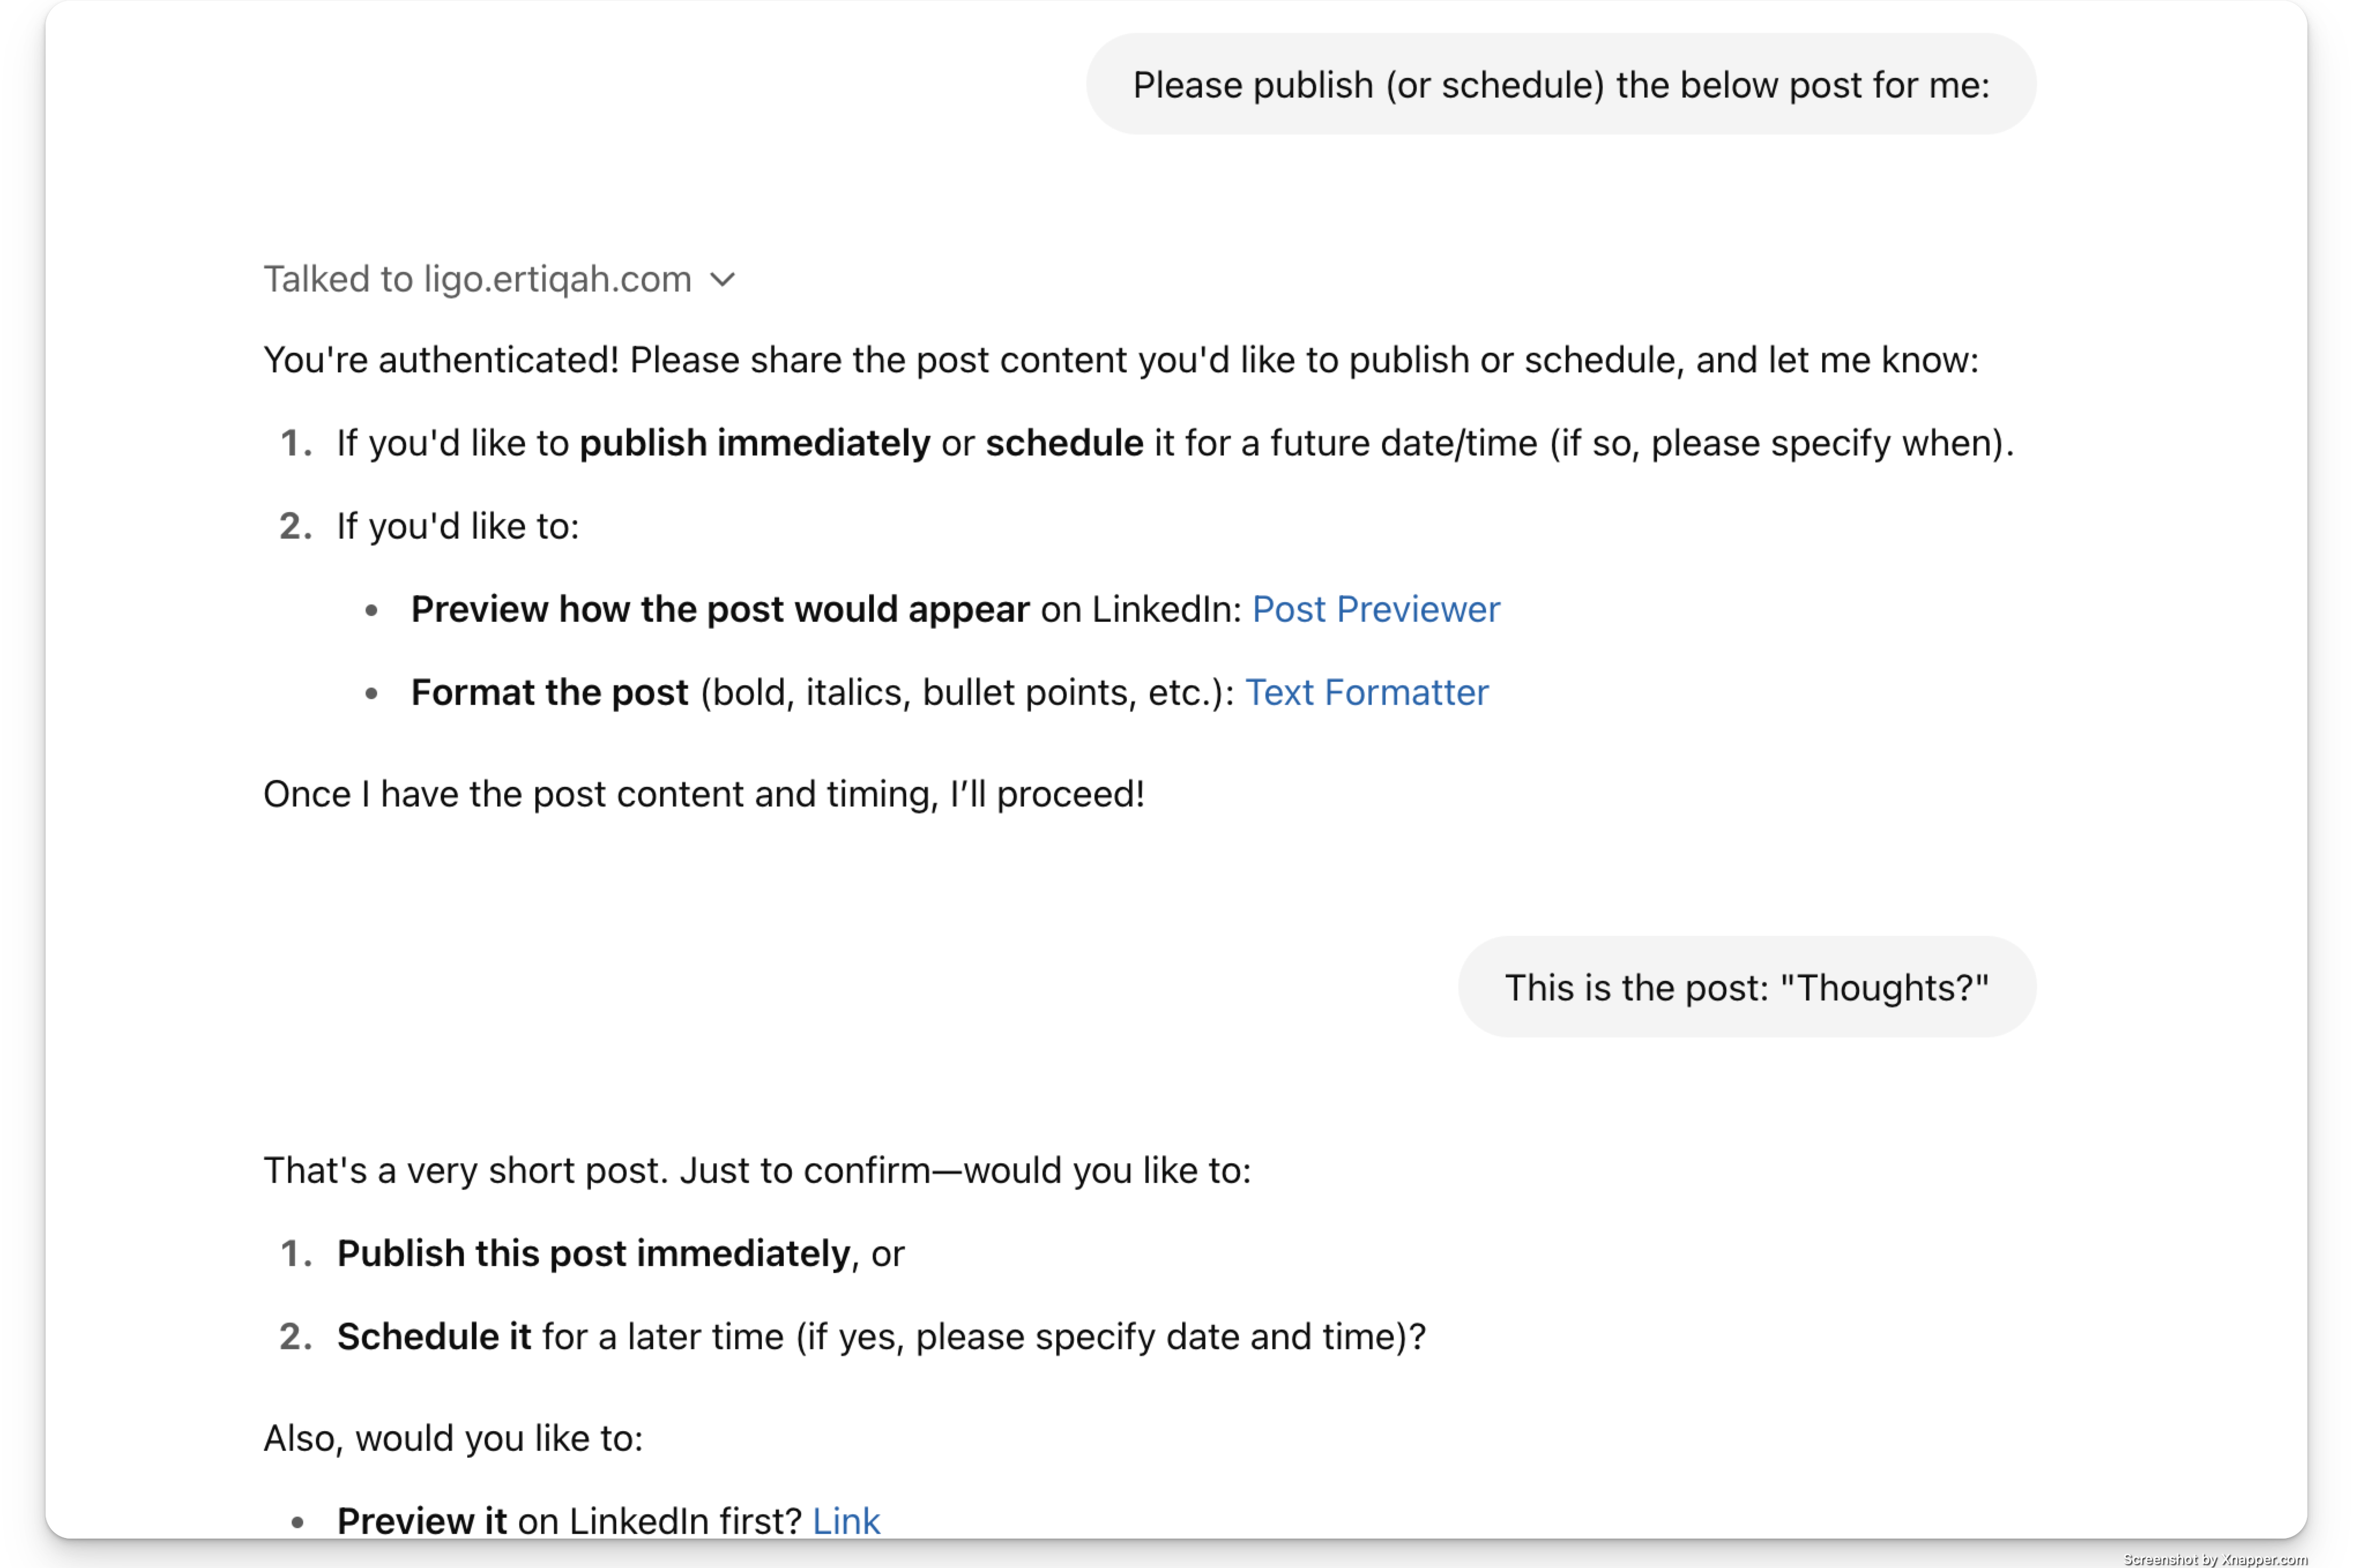Click the If you'd like to list item
This screenshot has height=1568, width=2353.
[x=457, y=526]
